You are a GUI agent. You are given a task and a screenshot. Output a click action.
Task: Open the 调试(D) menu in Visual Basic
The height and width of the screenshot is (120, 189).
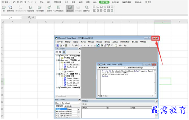click(x=99, y=42)
